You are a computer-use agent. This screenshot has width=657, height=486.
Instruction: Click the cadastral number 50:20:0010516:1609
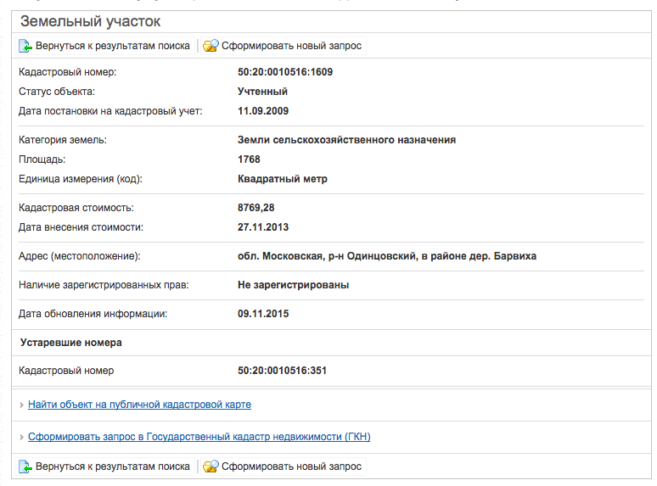[285, 72]
